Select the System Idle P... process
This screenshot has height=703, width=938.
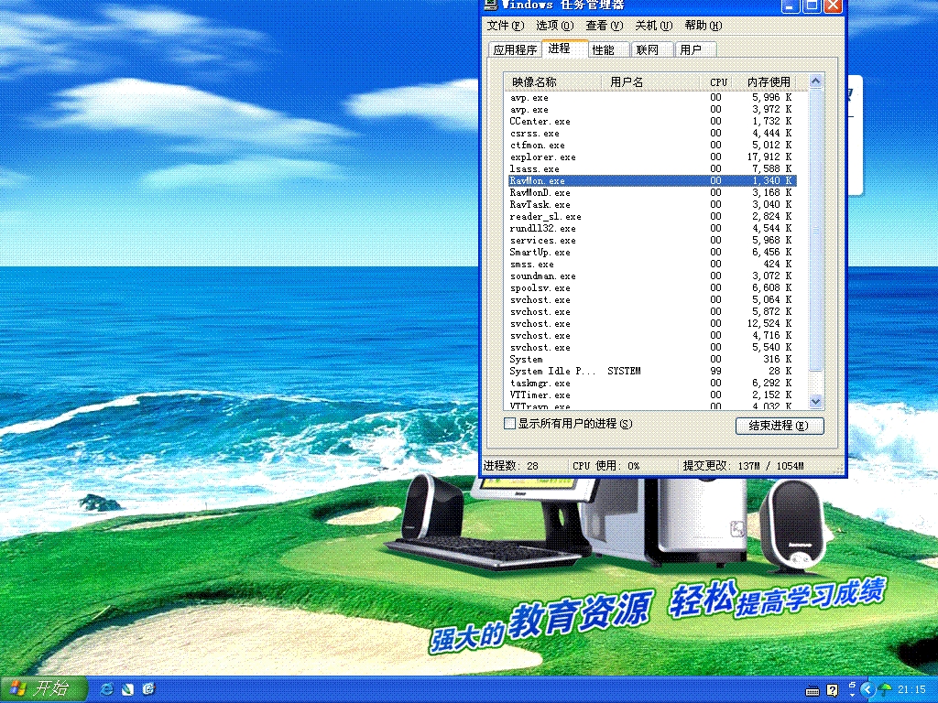pos(652,372)
